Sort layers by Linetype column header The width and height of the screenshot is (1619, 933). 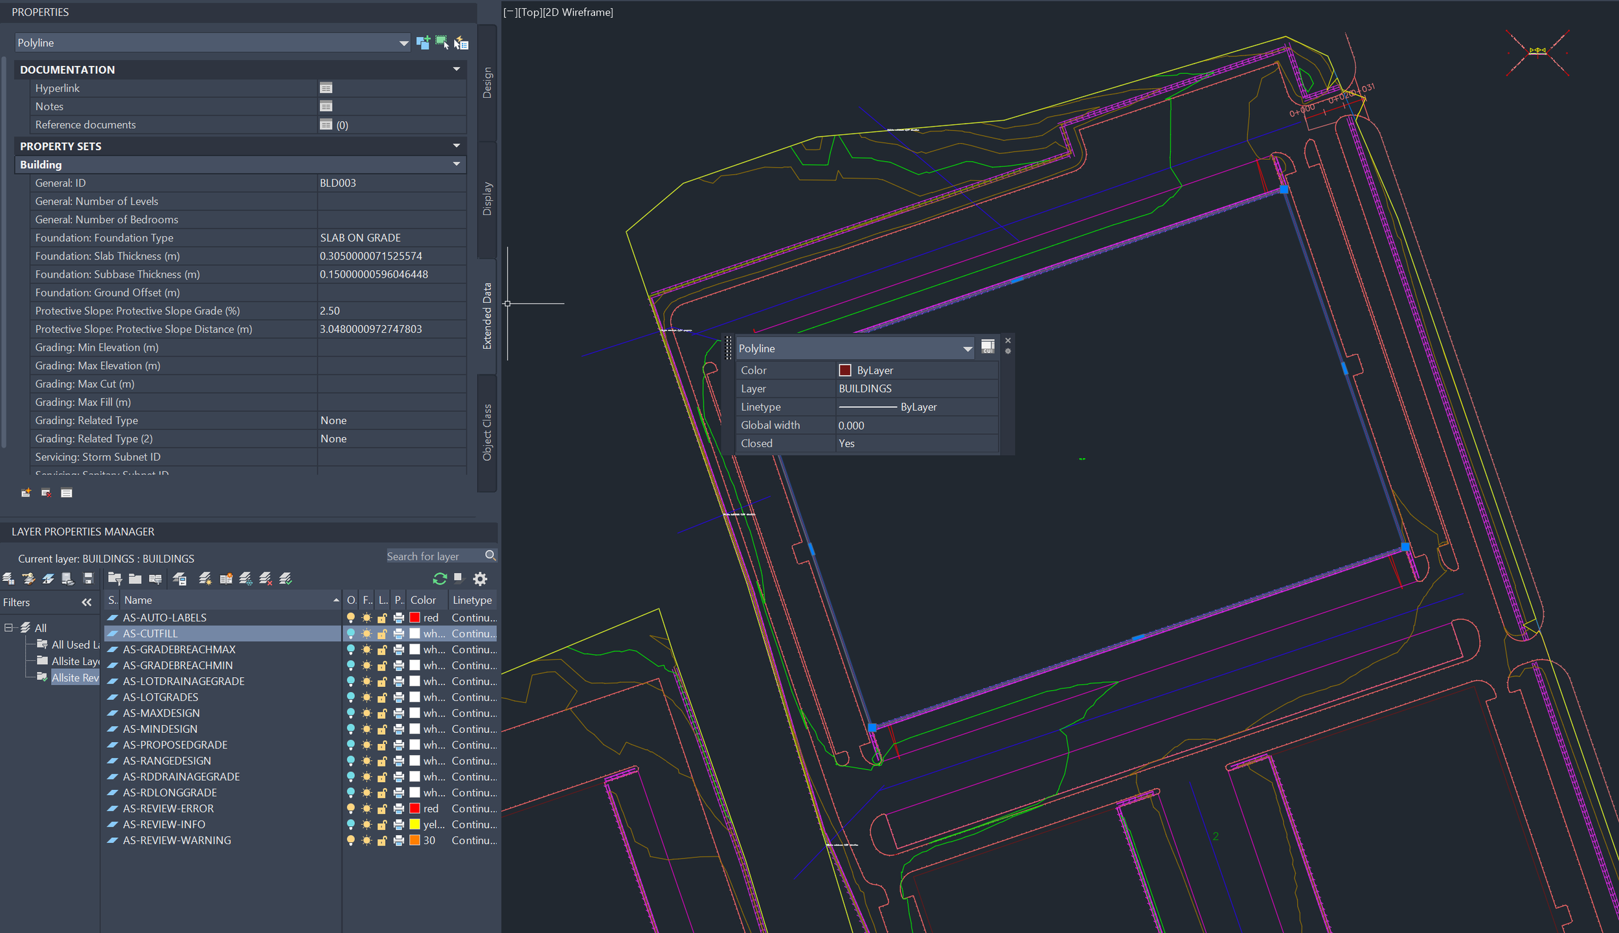point(473,600)
